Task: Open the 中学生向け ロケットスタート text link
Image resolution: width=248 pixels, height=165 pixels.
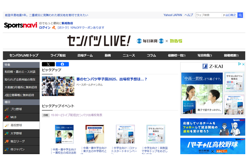Action: (124, 151)
